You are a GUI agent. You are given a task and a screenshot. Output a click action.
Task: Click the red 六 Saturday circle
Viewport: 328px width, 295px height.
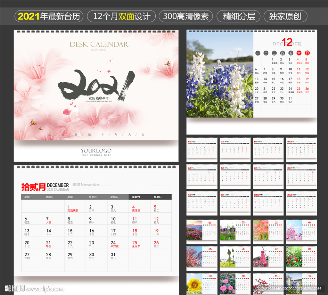click(x=299, y=53)
